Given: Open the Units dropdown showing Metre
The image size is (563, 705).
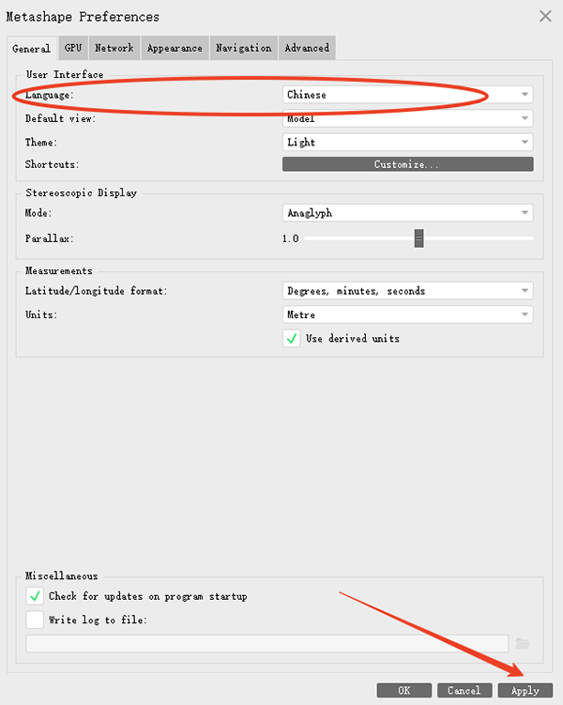Looking at the screenshot, I should click(407, 314).
